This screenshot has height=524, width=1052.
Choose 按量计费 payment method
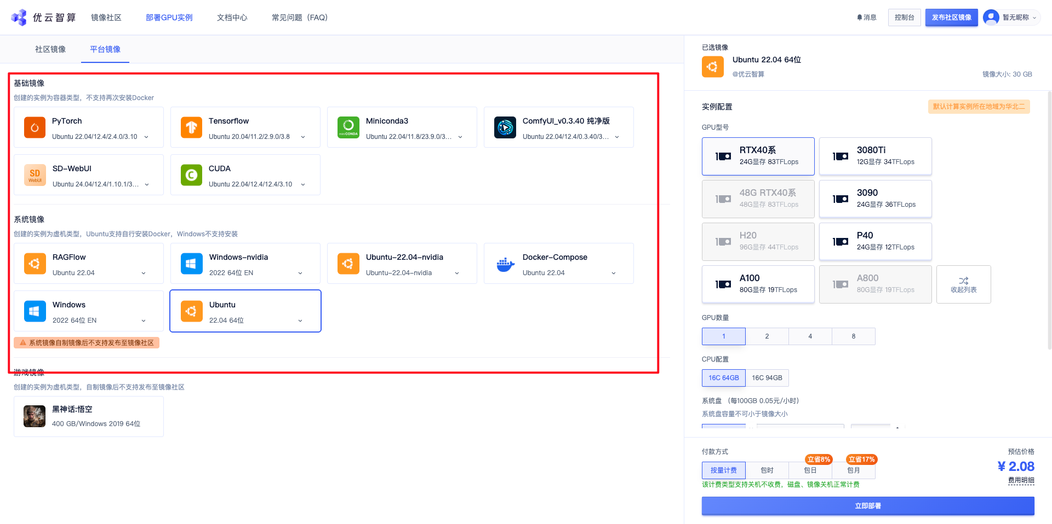click(x=724, y=470)
